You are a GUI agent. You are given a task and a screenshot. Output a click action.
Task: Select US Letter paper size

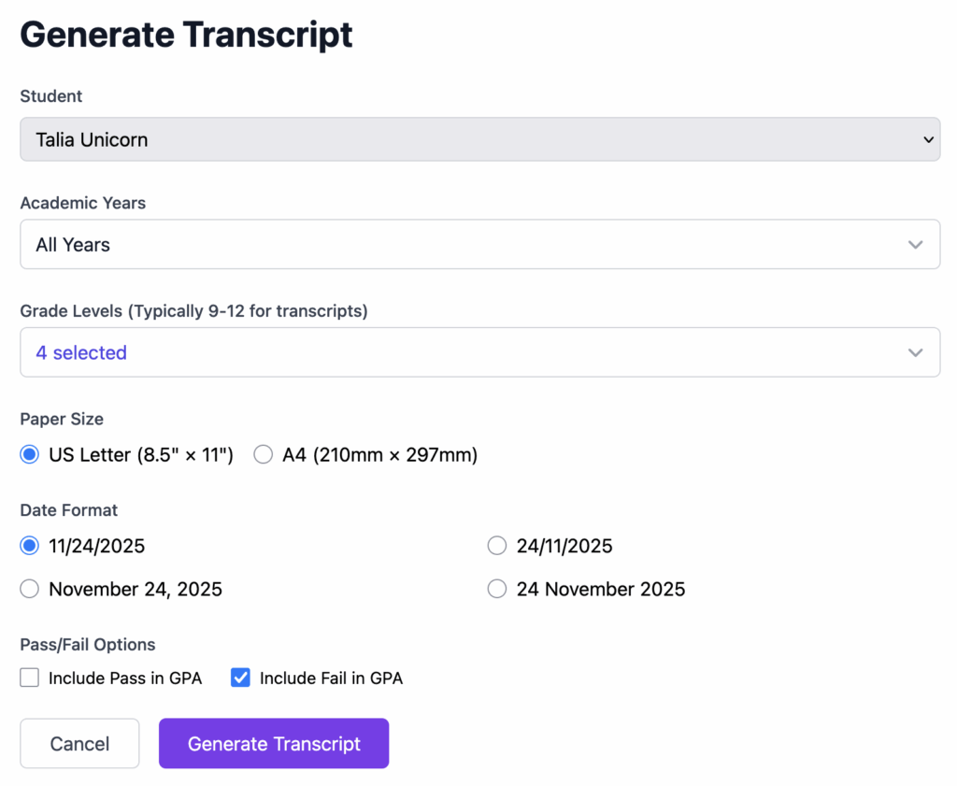[30, 455]
